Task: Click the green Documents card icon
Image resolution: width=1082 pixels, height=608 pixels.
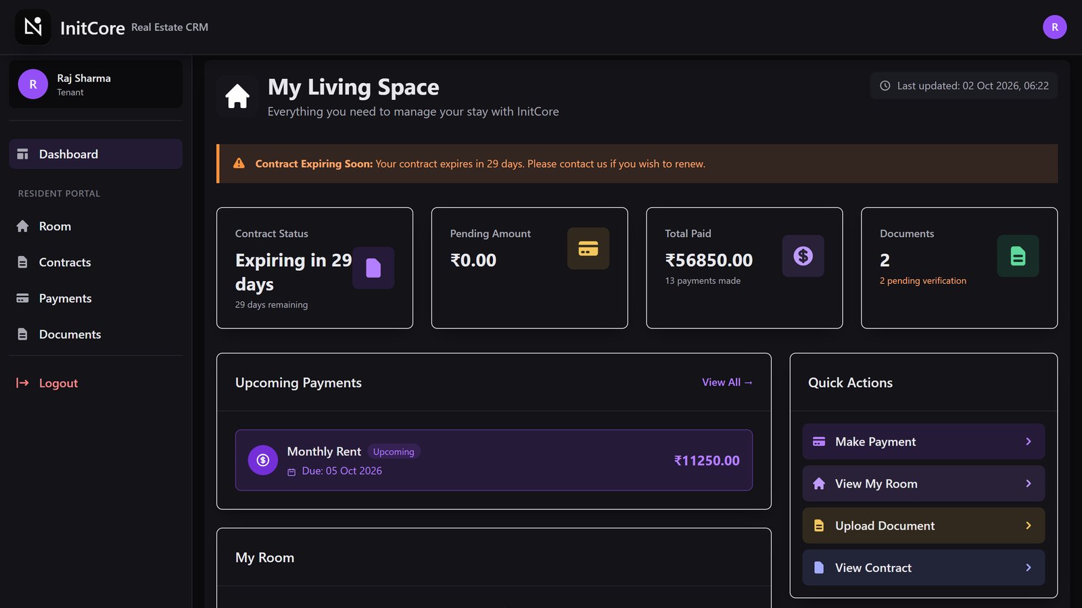Action: 1018,256
